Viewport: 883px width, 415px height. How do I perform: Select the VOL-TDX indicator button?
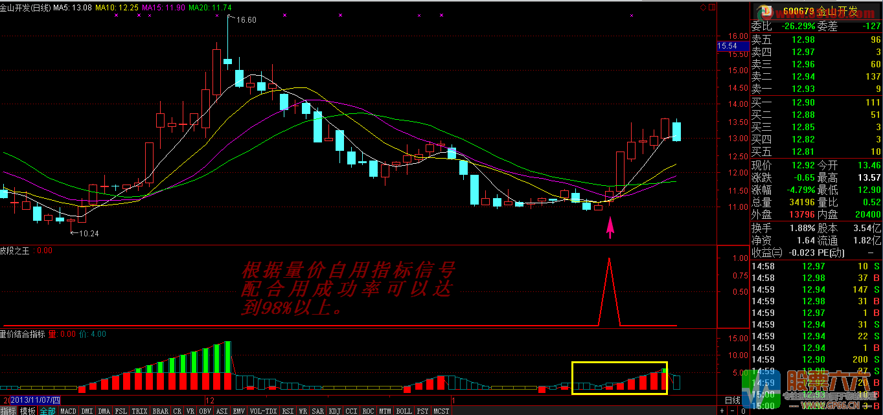point(263,410)
